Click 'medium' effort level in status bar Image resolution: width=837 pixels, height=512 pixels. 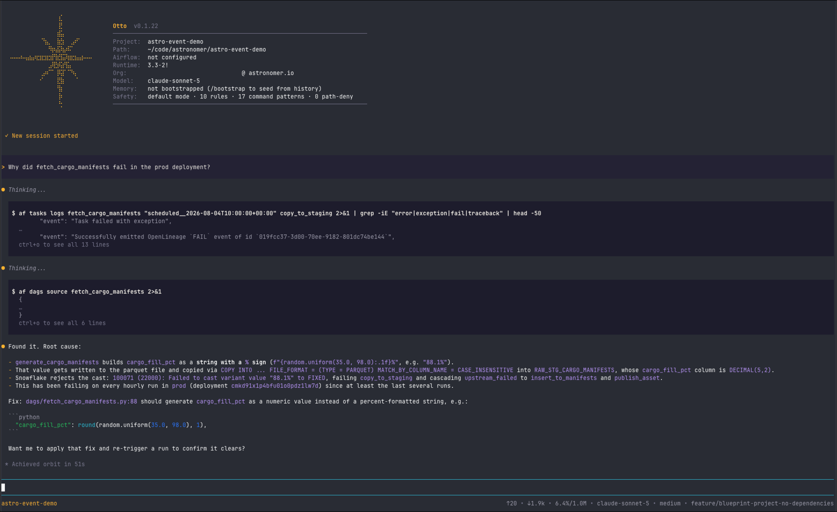670,504
